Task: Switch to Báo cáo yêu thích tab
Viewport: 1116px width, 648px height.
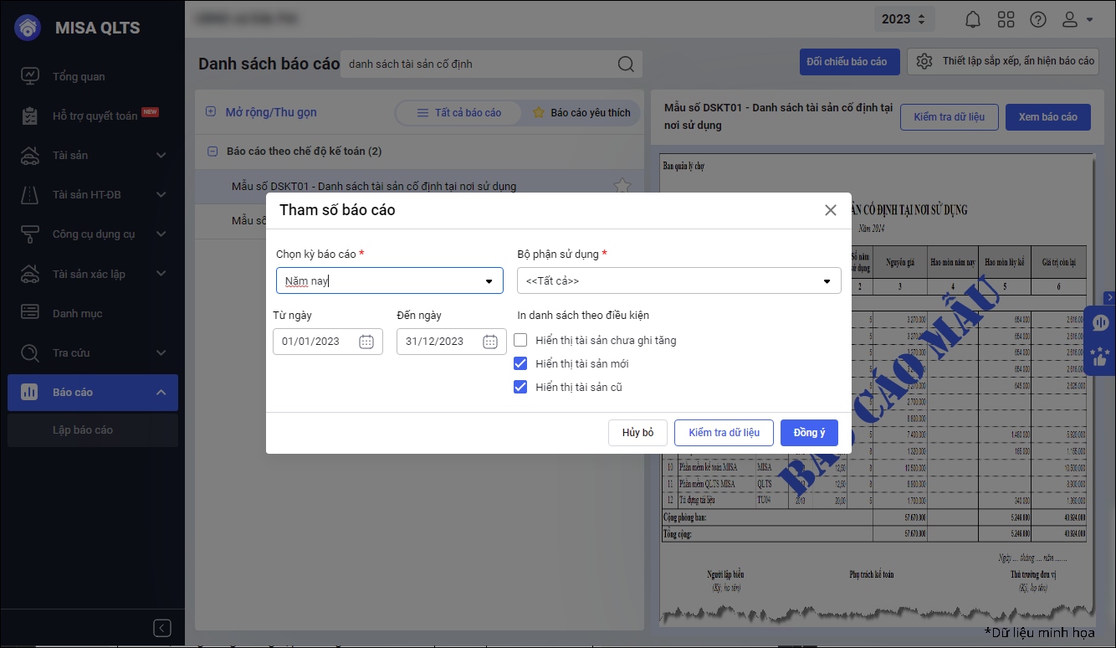Action: coord(581,113)
